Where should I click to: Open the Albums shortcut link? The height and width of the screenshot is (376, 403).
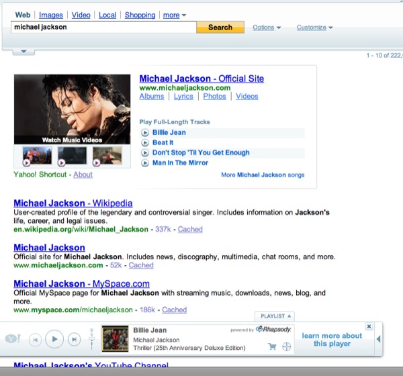pyautogui.click(x=152, y=97)
